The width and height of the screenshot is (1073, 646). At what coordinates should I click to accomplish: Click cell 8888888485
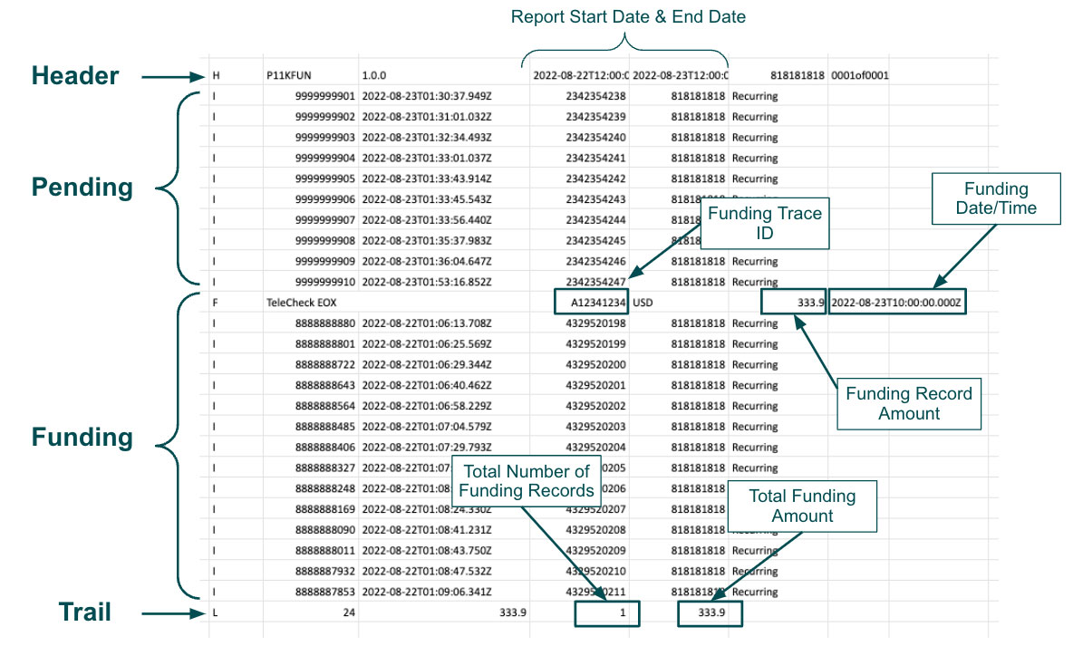pyautogui.click(x=325, y=427)
